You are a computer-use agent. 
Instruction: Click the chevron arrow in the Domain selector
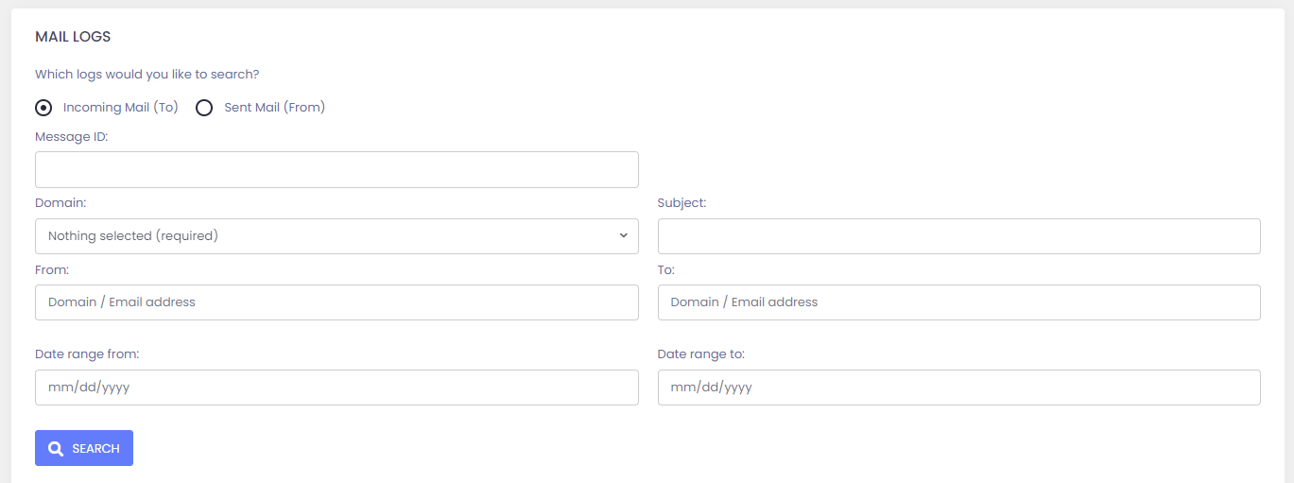pos(623,235)
